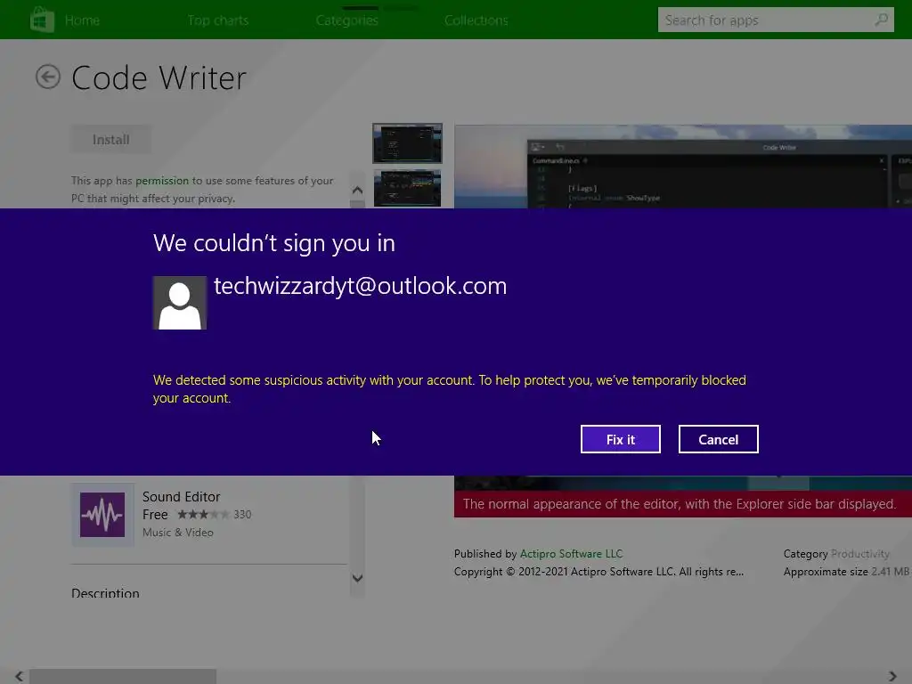Click the Sound Editor app title
Screen dimensions: 912x684
[182, 497]
